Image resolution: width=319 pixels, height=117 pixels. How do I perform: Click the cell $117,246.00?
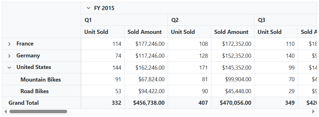click(146, 56)
